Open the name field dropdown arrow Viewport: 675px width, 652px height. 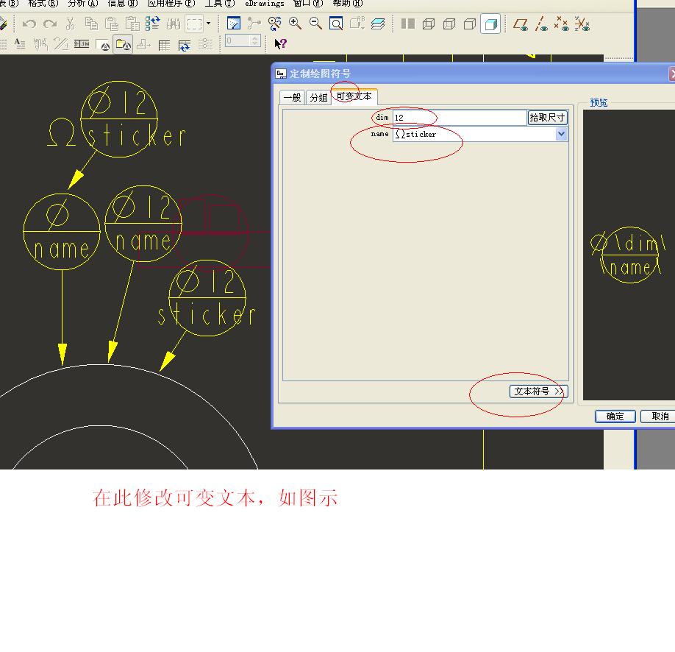click(x=561, y=134)
